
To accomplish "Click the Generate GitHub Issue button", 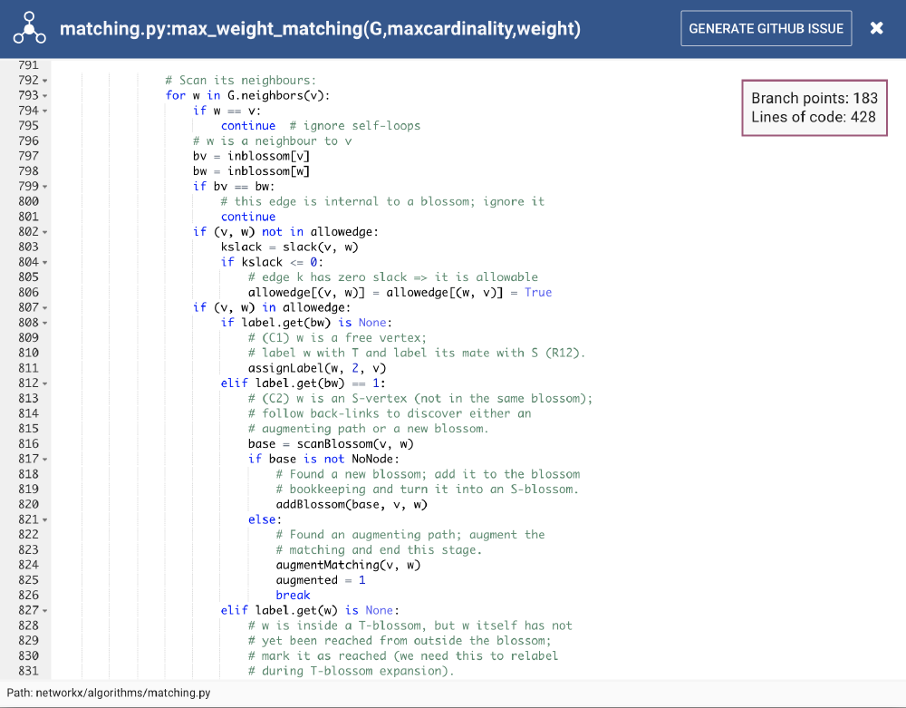I will tap(766, 28).
